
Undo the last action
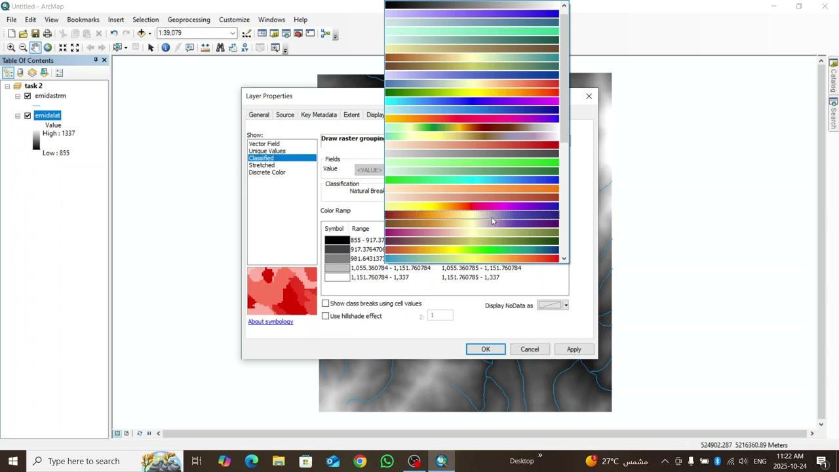(x=114, y=33)
